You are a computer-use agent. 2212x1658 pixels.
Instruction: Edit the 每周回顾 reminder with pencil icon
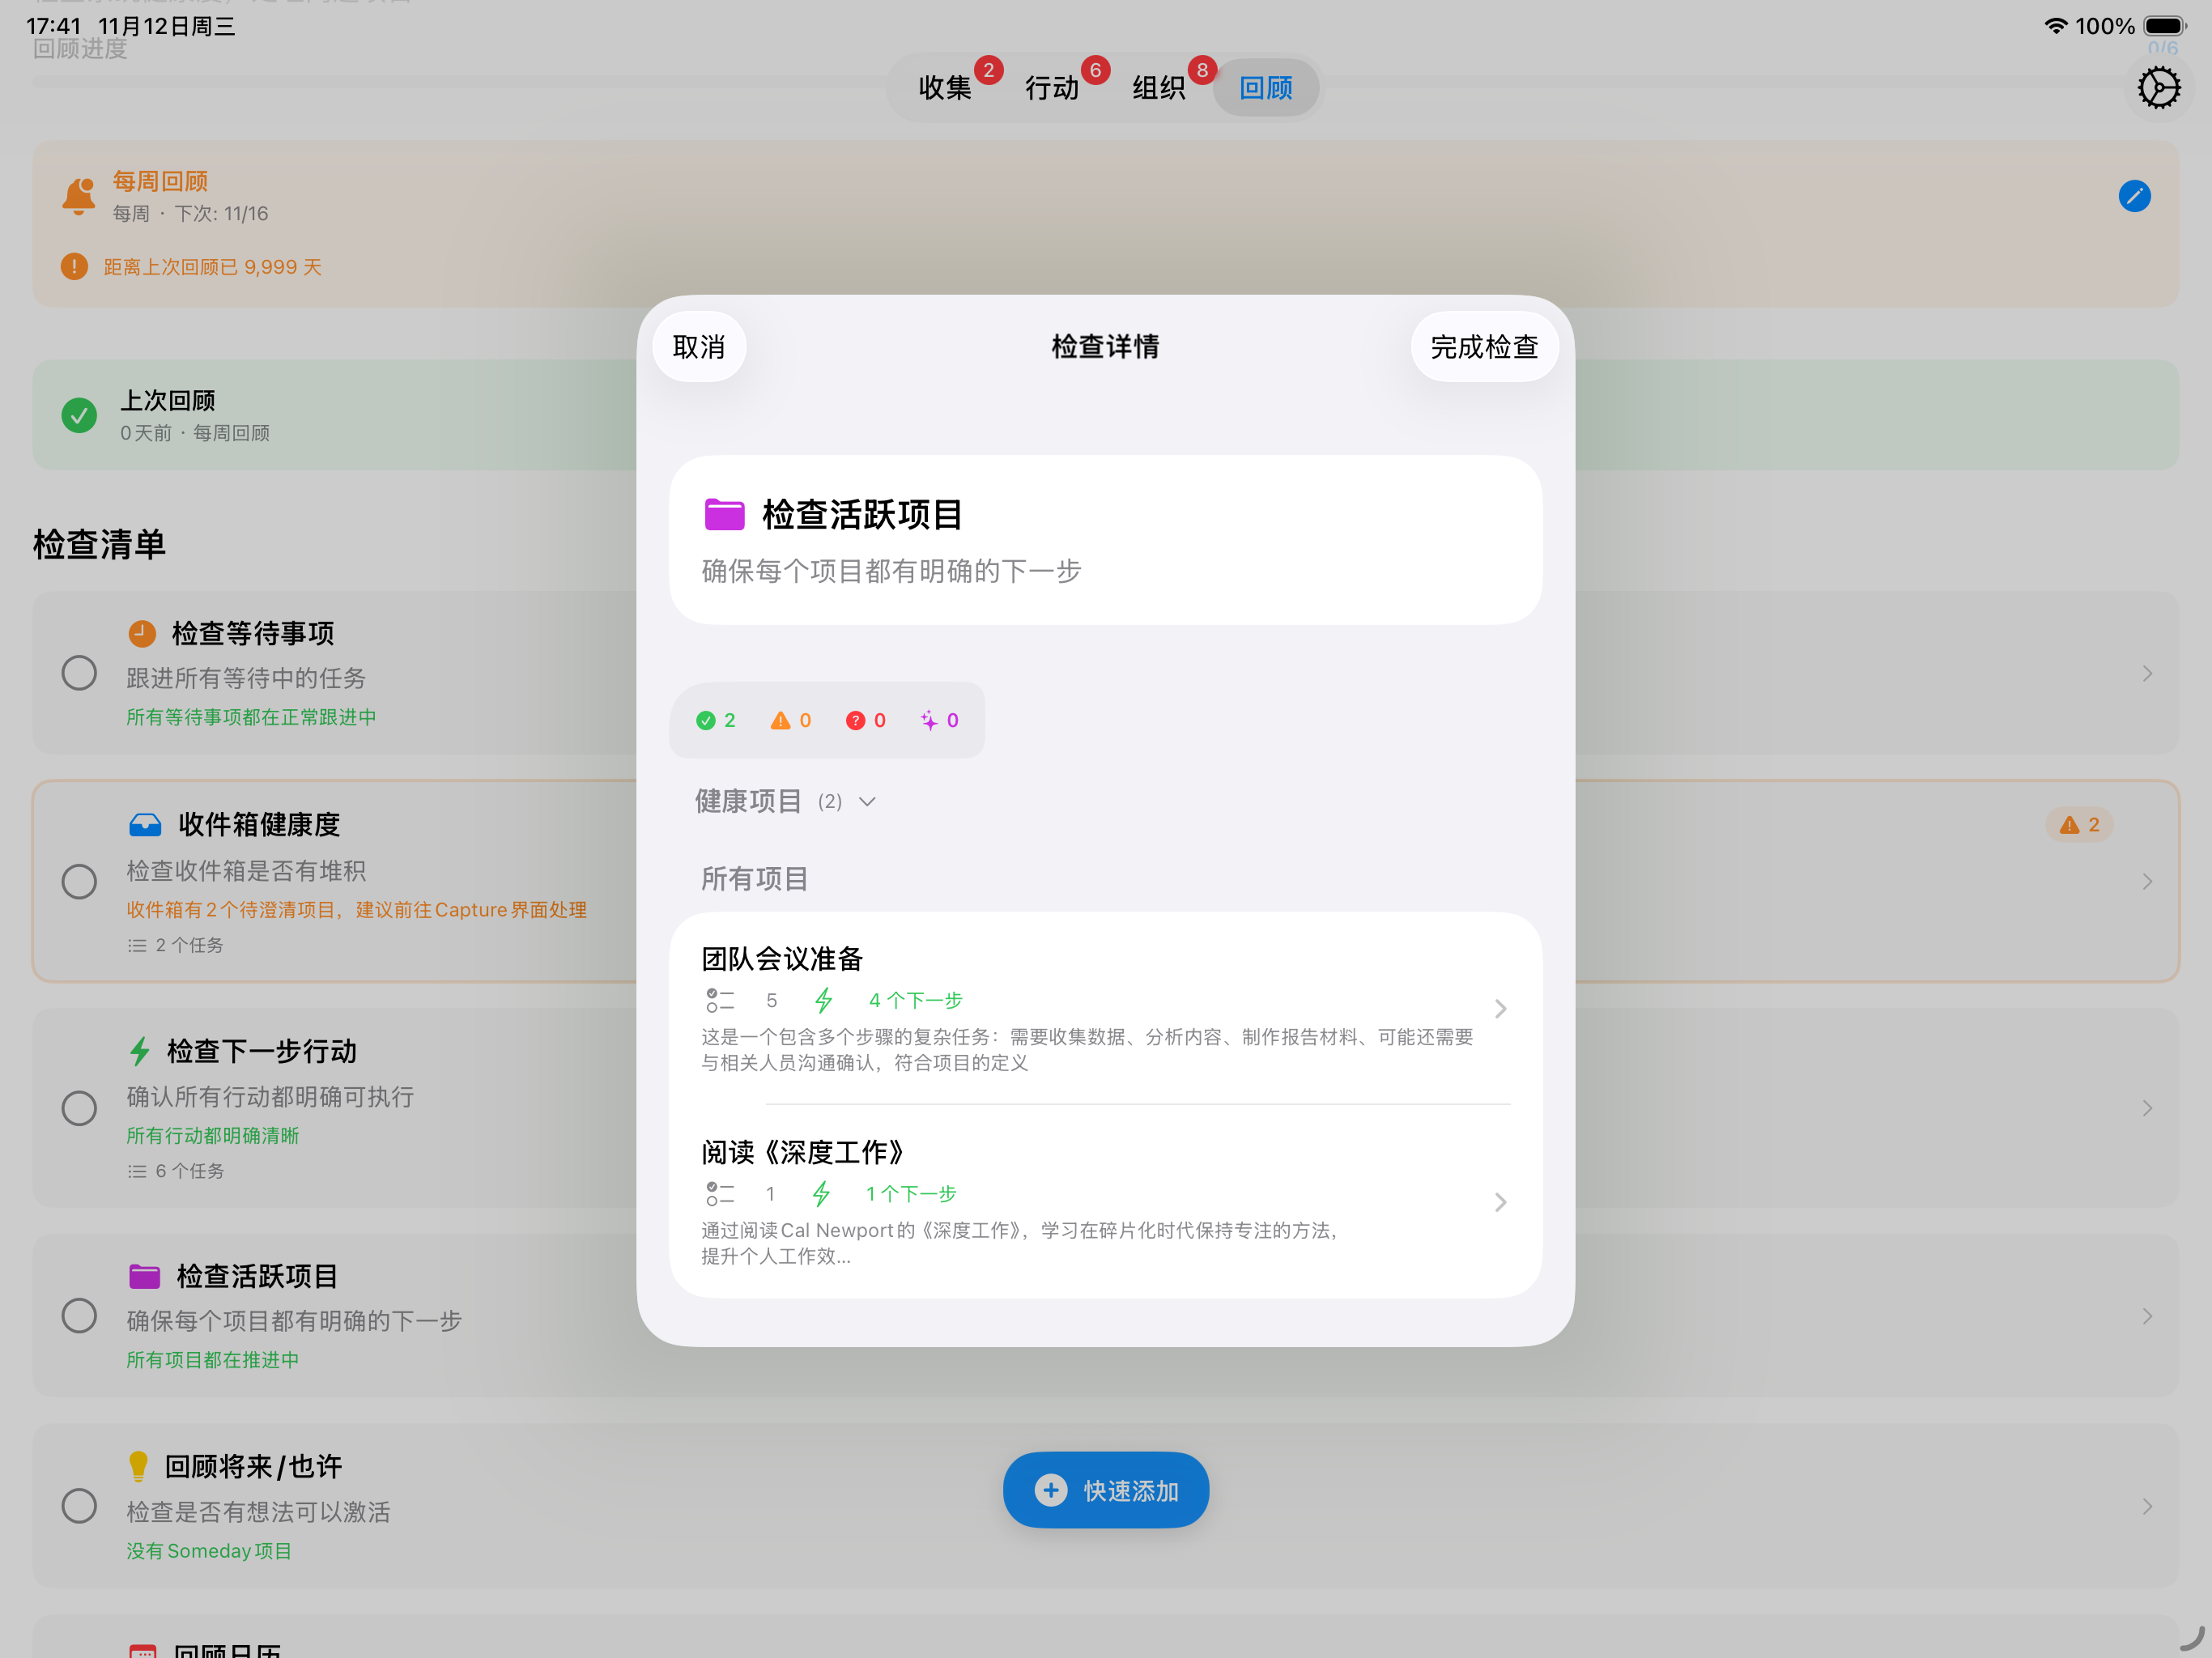(x=2135, y=196)
